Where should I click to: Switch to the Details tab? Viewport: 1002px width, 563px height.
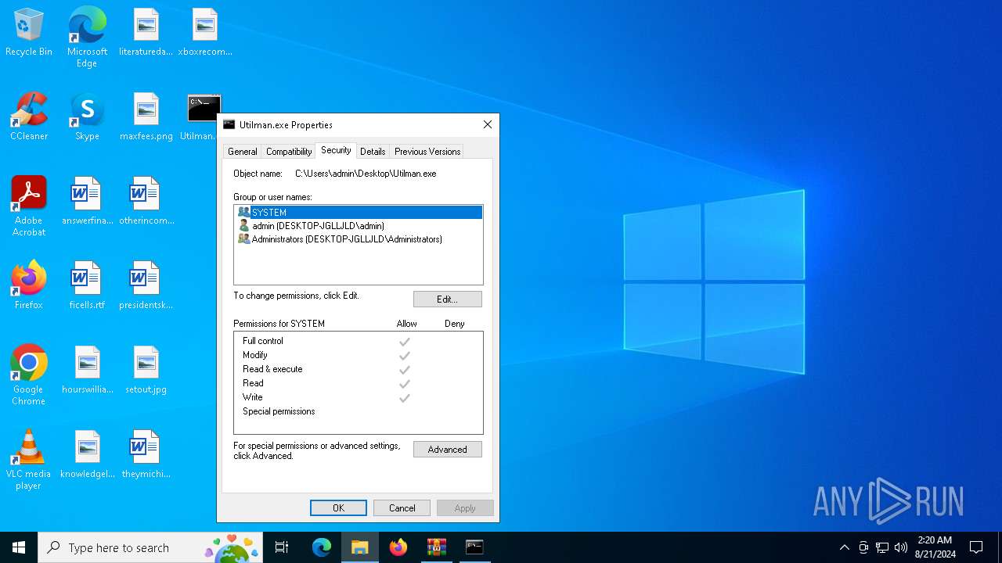373,152
